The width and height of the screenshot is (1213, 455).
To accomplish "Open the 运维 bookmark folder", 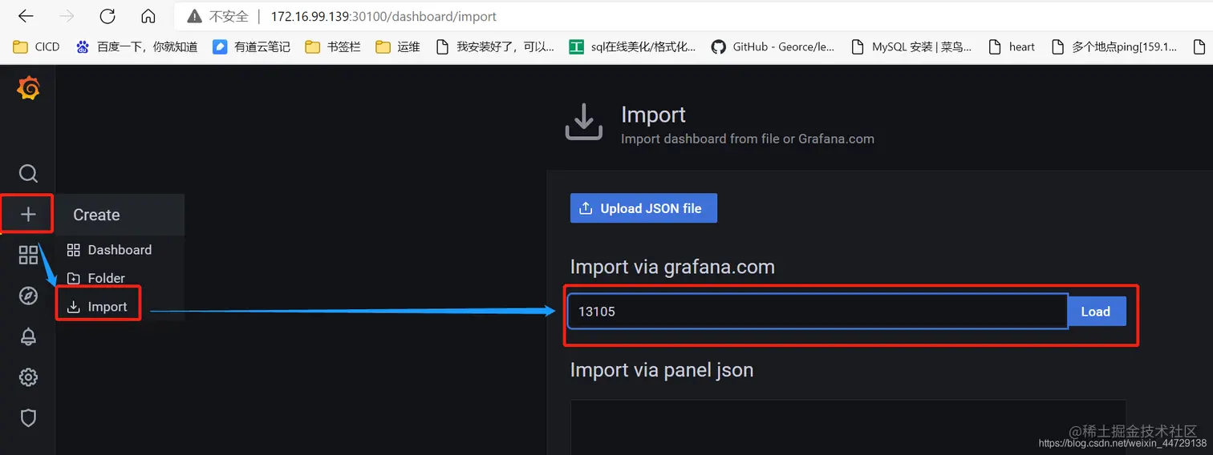I will 398,46.
